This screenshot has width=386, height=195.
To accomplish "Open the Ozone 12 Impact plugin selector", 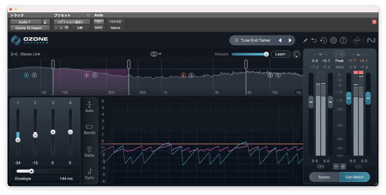I will [30, 28].
